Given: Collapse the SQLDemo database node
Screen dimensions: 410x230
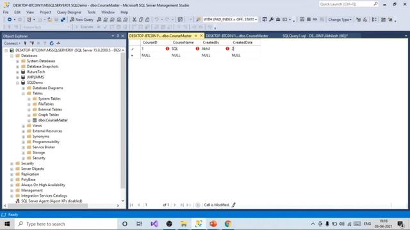Looking at the screenshot, I should [x=17, y=82].
